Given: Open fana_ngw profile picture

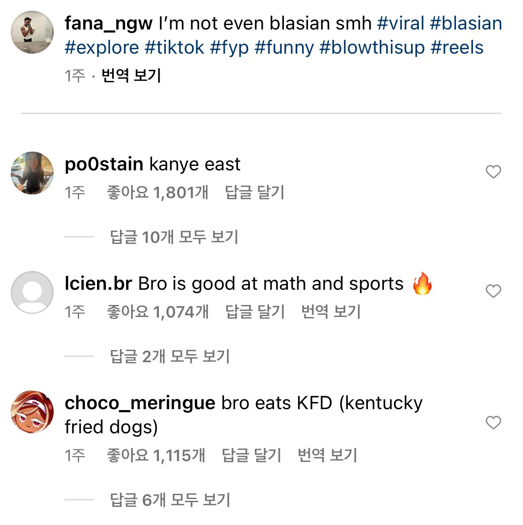Looking at the screenshot, I should pyautogui.click(x=32, y=33).
